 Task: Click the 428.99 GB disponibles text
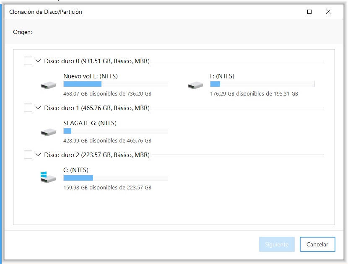tap(107, 141)
